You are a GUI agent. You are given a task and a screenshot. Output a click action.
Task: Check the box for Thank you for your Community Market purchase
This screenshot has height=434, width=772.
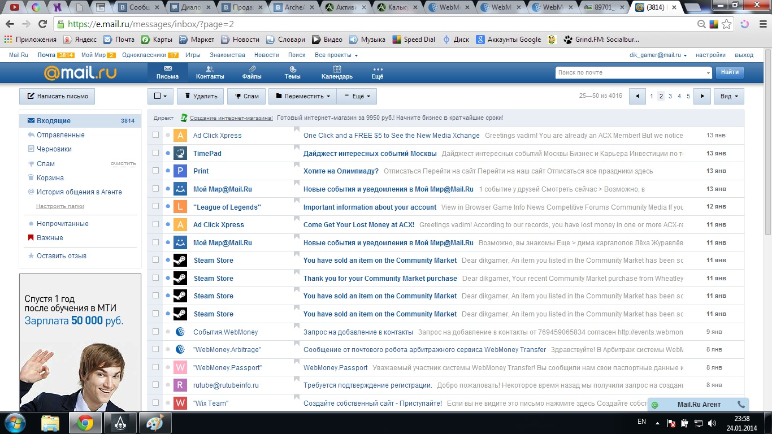click(x=156, y=278)
